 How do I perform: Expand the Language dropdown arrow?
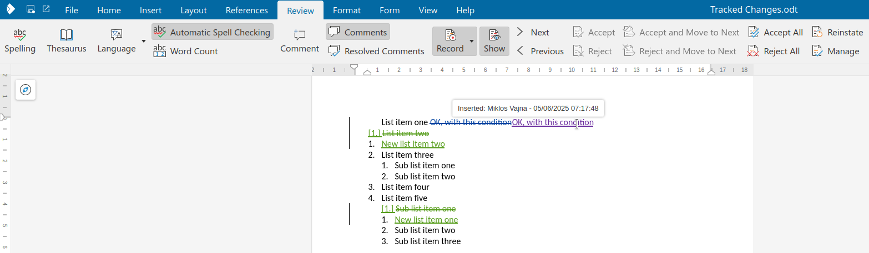click(x=144, y=42)
